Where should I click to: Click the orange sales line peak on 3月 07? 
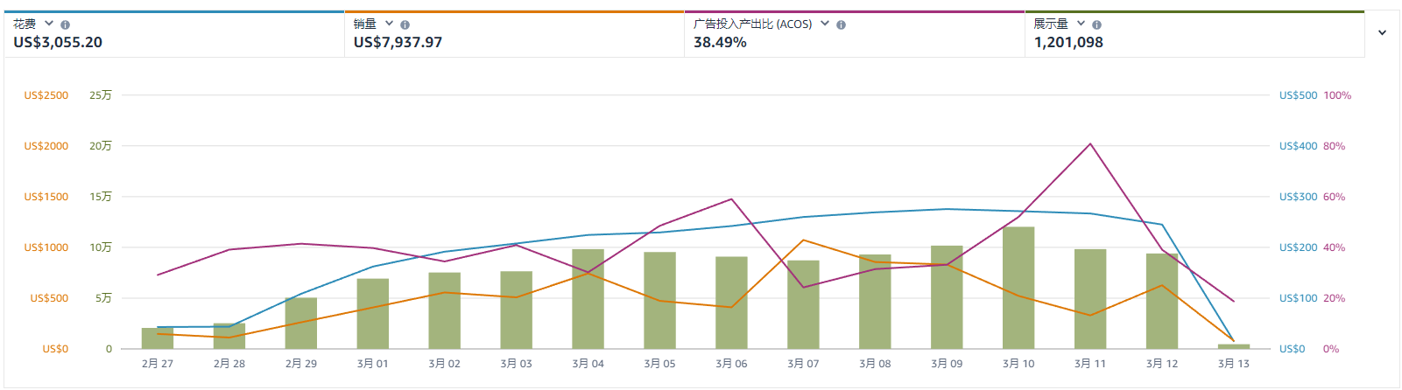[x=803, y=240]
